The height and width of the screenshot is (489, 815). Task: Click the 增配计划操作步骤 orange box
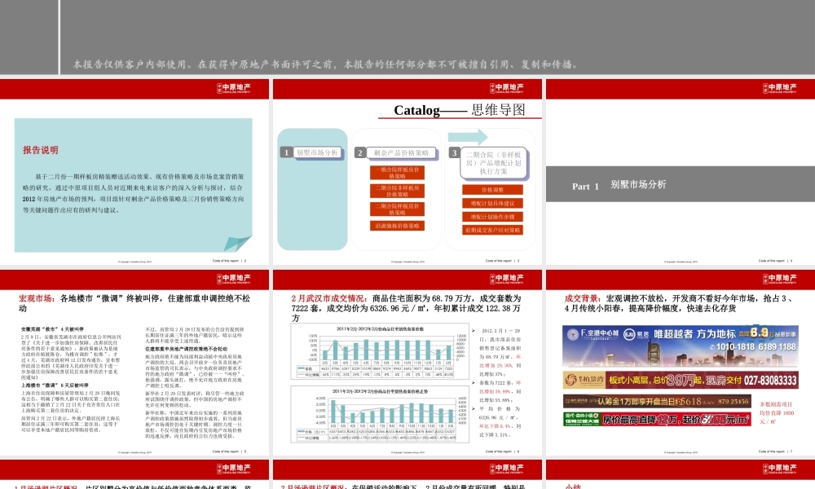pyautogui.click(x=492, y=217)
